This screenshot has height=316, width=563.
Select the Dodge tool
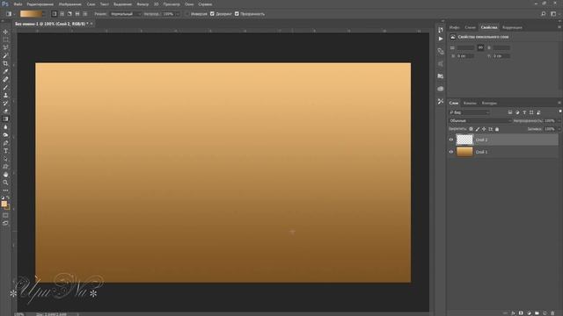click(x=5, y=134)
